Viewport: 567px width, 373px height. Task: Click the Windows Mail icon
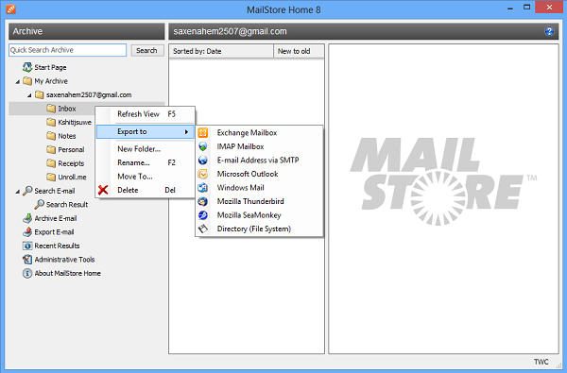pyautogui.click(x=203, y=188)
